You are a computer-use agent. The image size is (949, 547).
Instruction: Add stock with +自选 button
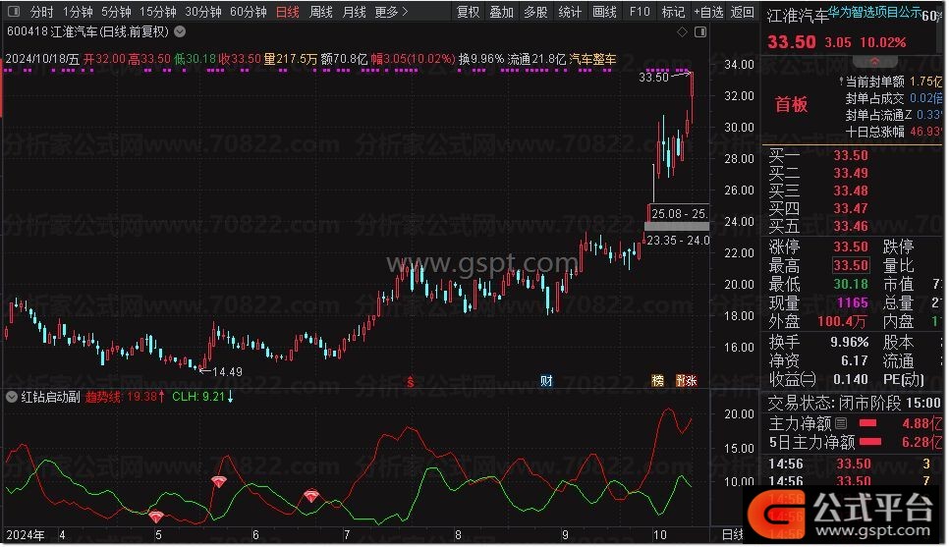[x=708, y=12]
